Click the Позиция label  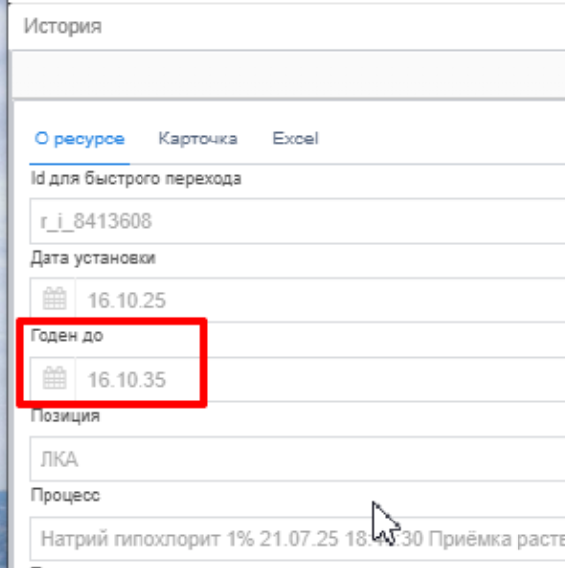pyautogui.click(x=65, y=416)
